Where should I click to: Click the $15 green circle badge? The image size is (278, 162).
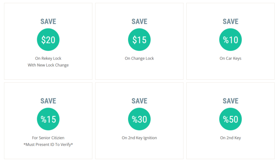coord(139,40)
